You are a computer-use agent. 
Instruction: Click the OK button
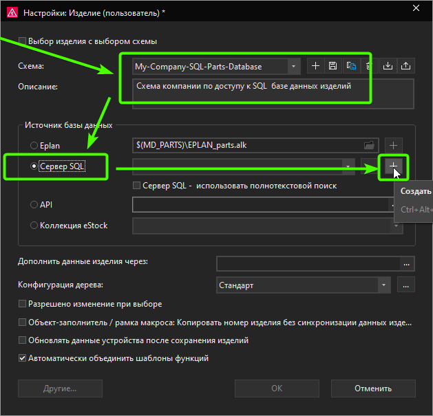click(277, 388)
